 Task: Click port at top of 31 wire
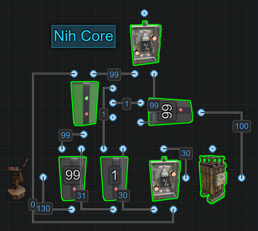click(x=81, y=149)
